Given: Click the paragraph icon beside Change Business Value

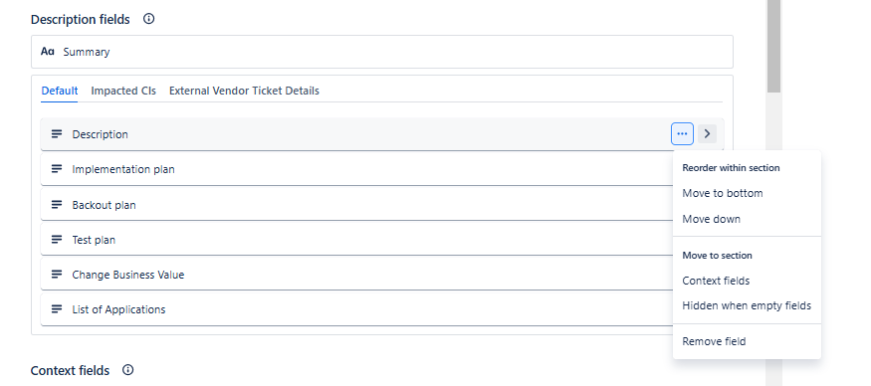Looking at the screenshot, I should (57, 275).
